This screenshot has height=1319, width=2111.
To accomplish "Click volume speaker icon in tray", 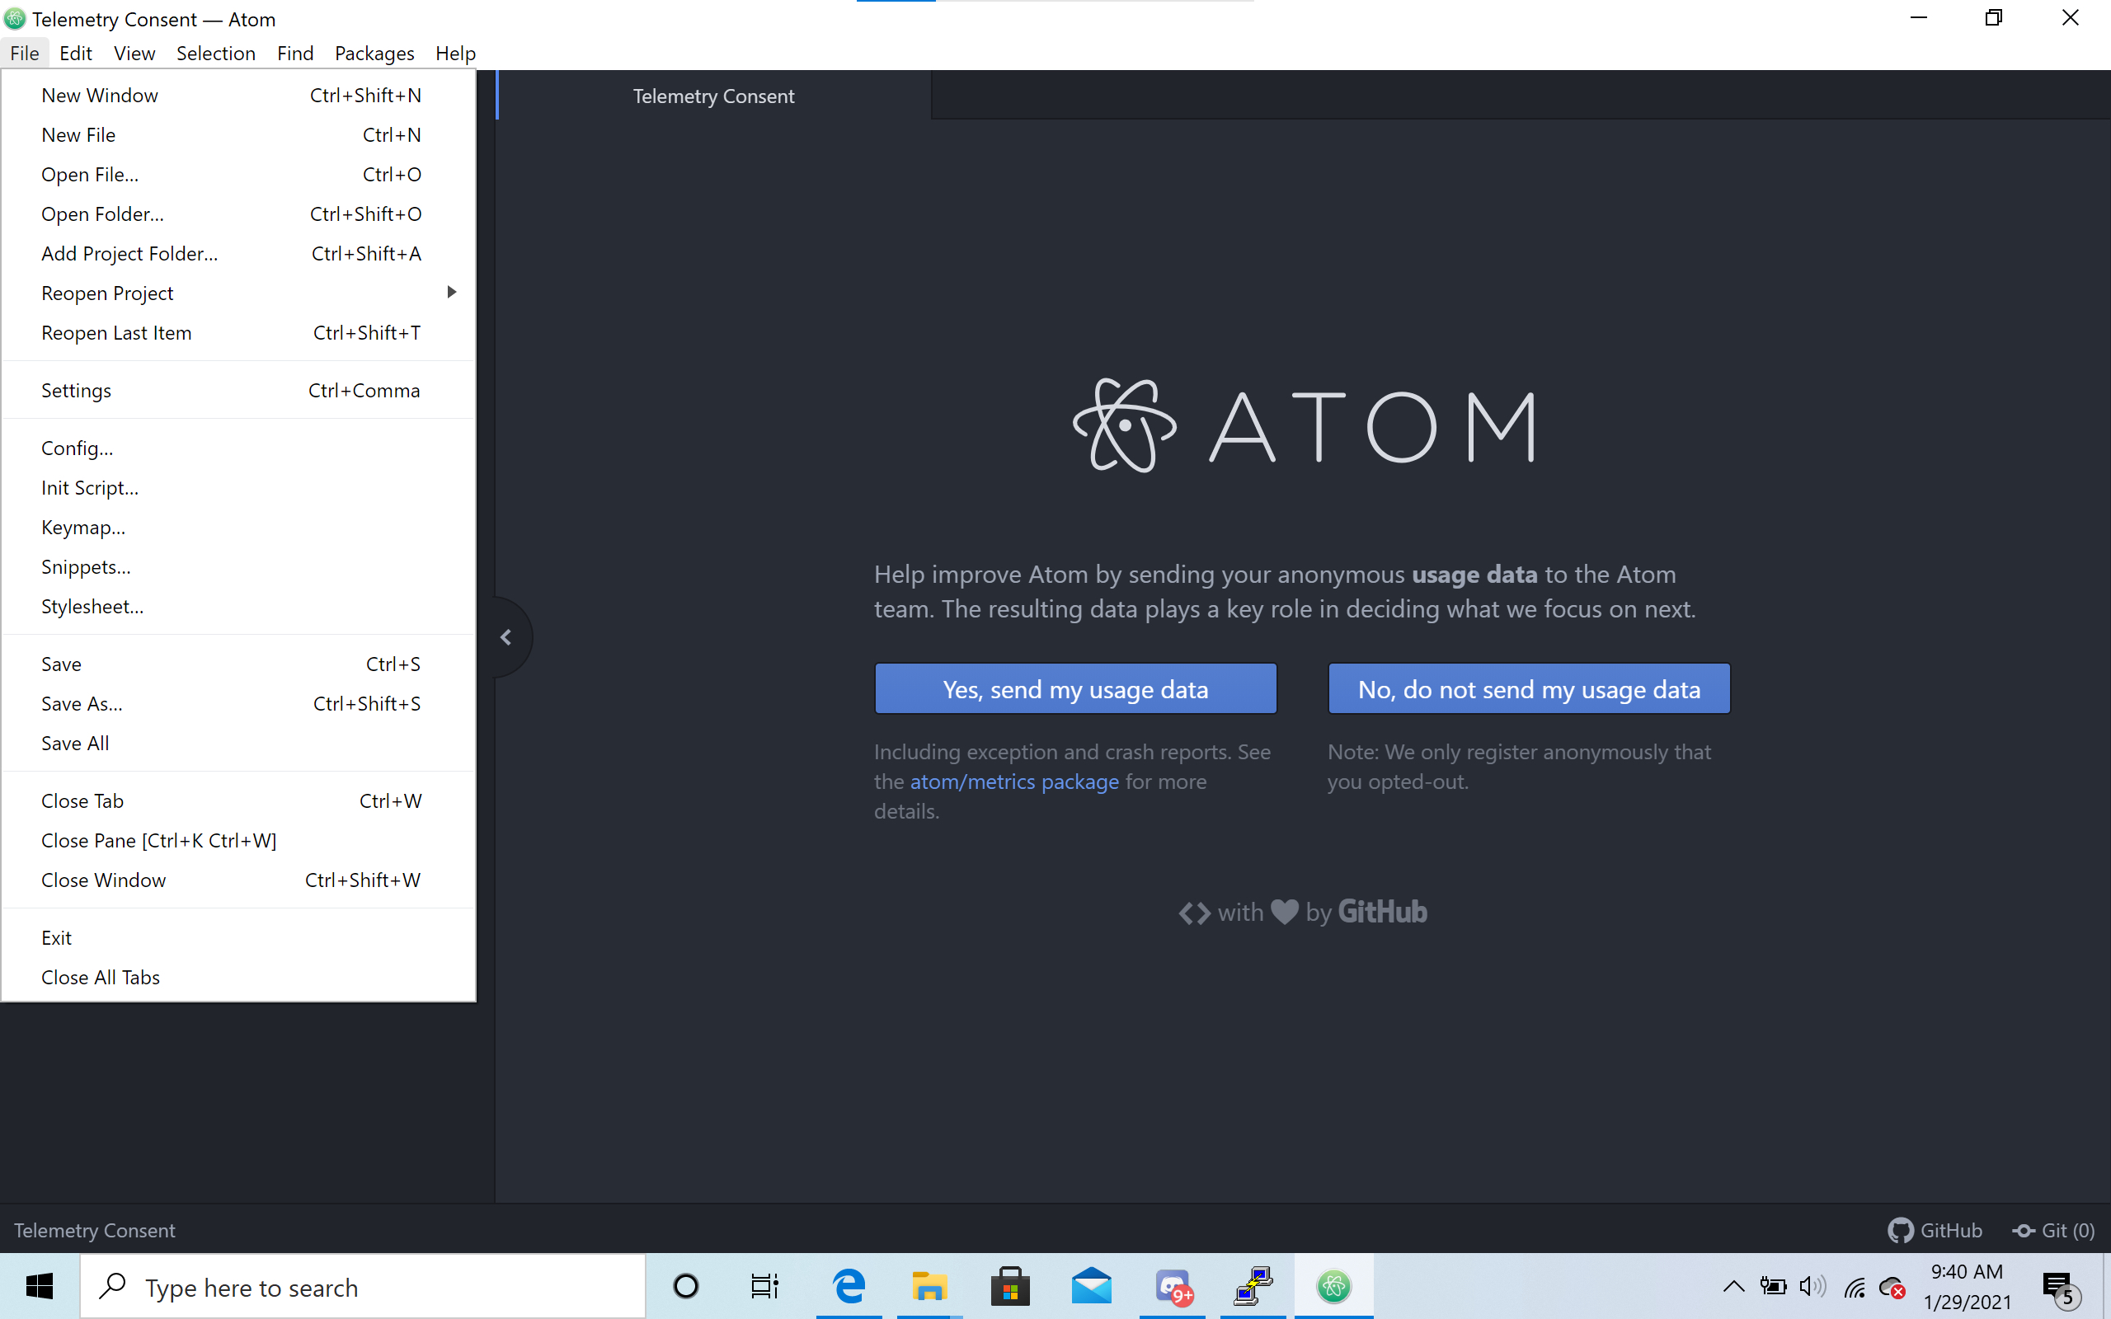I will [1812, 1286].
